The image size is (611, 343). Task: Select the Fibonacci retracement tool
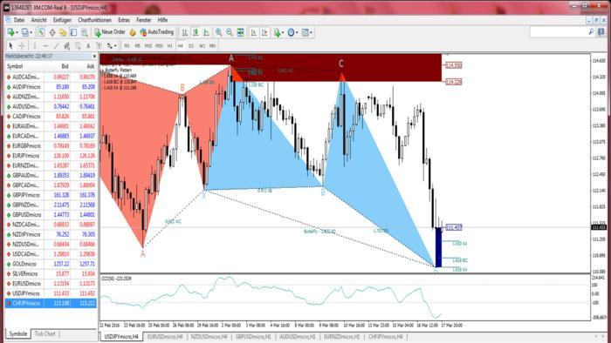coord(78,46)
